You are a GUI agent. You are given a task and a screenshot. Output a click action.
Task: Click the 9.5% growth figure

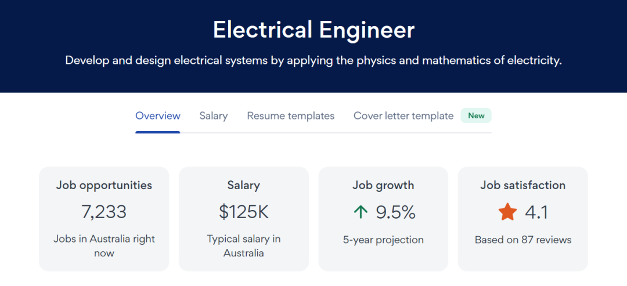point(396,212)
